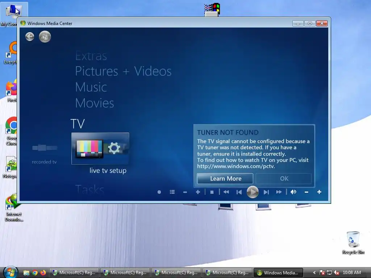Screen dimensions: 371x278
Task: Click the Skip Forward next button
Action: point(266,192)
